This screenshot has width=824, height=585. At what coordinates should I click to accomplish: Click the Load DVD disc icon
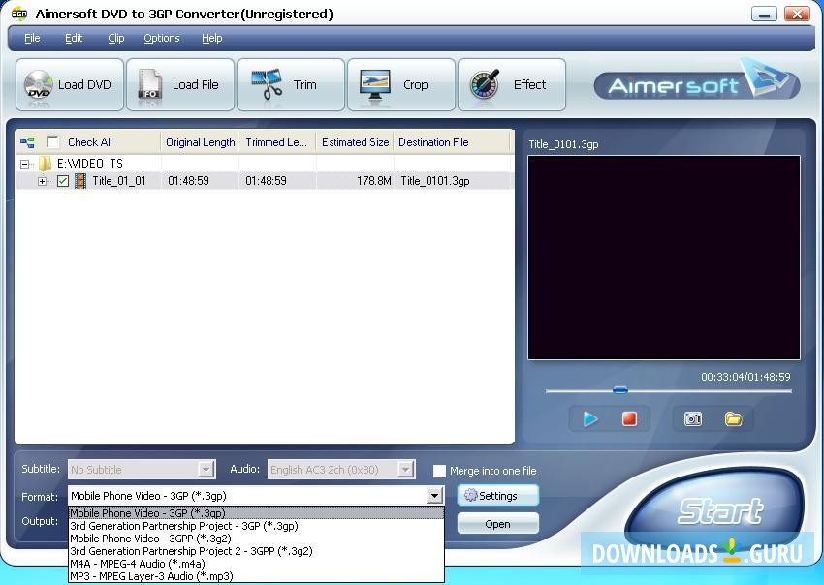tap(39, 85)
